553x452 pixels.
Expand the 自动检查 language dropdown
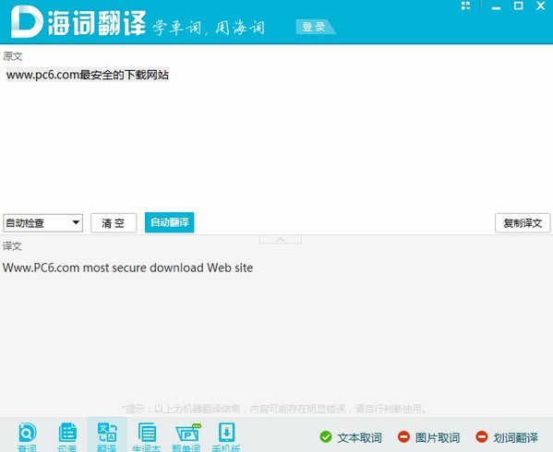[x=42, y=223]
